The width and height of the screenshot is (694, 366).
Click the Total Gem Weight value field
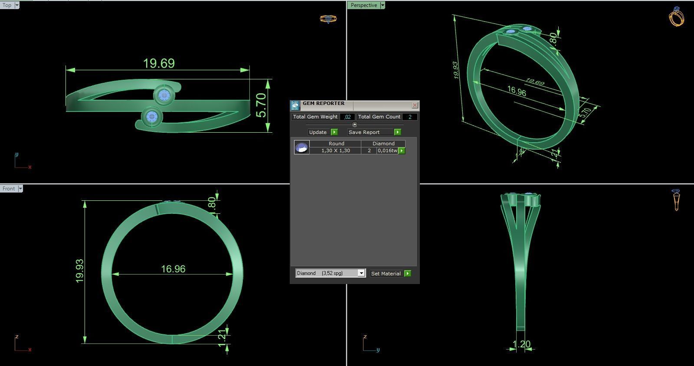pos(347,117)
